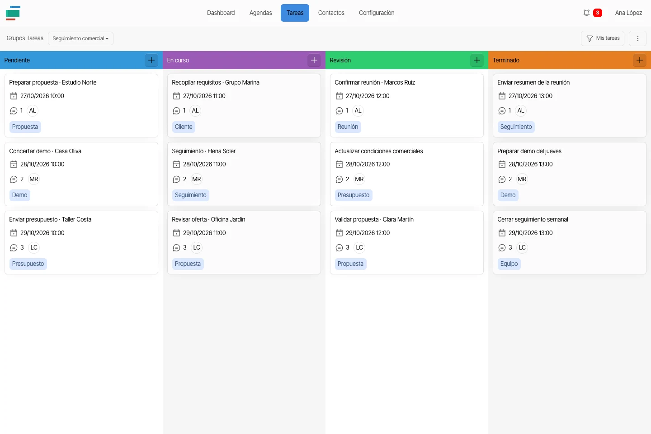Click comment icon on Preparar propuesta card
Image resolution: width=651 pixels, height=434 pixels.
pyautogui.click(x=14, y=111)
